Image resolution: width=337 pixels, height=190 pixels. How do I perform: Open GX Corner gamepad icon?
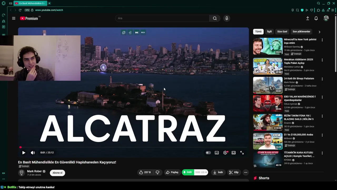11,3
